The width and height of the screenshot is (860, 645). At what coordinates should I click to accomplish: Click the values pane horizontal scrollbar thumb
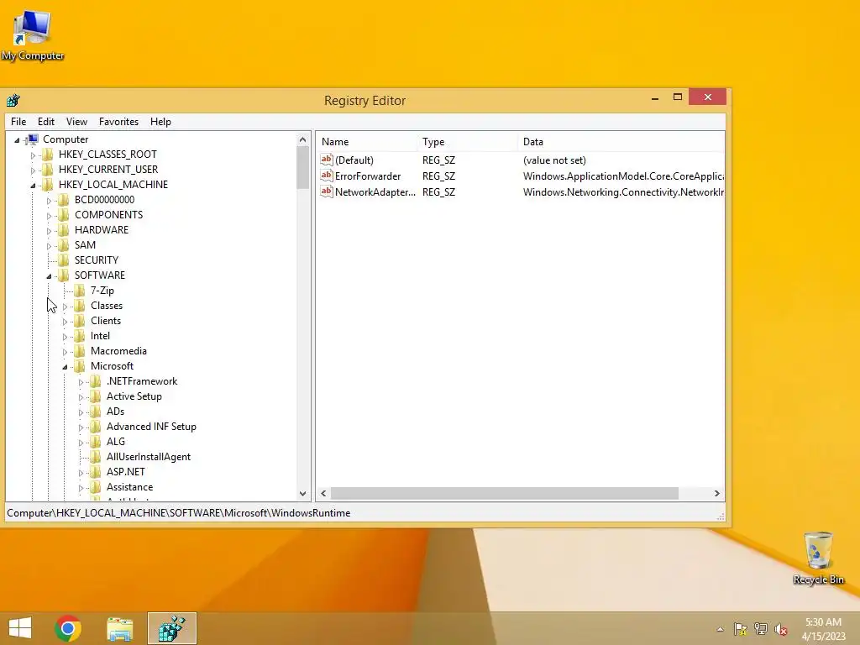505,494
